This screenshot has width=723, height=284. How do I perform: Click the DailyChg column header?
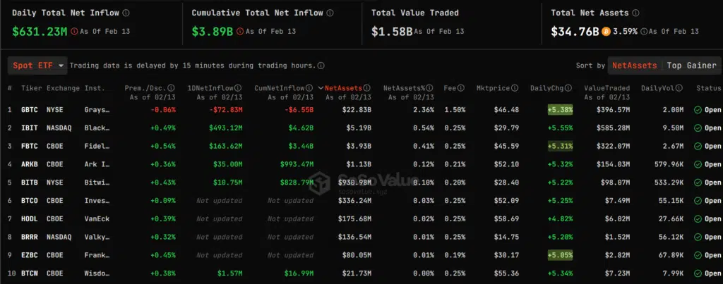[x=547, y=88]
